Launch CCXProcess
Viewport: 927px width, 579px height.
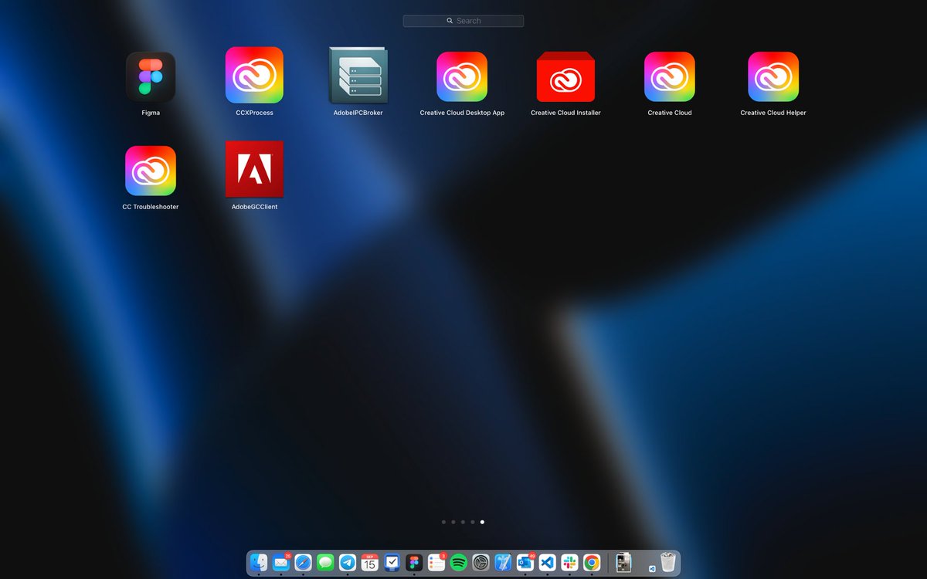[253, 77]
